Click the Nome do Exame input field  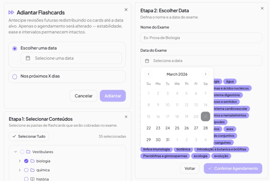click(x=201, y=38)
